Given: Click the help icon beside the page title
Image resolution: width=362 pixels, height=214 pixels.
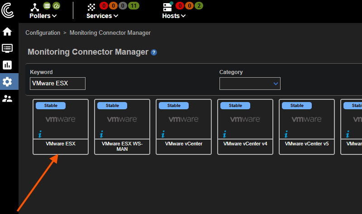Looking at the screenshot, I should (x=154, y=52).
